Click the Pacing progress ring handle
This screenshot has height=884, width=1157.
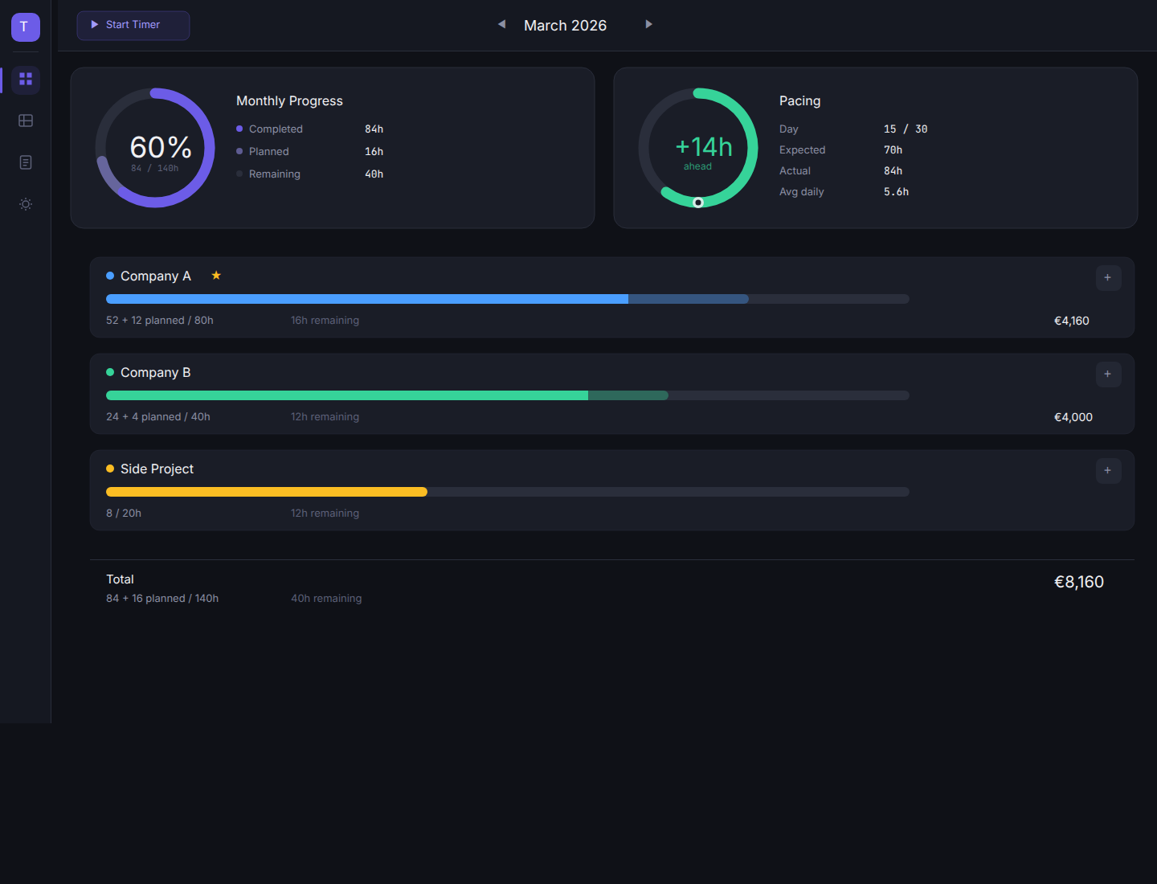click(x=697, y=202)
